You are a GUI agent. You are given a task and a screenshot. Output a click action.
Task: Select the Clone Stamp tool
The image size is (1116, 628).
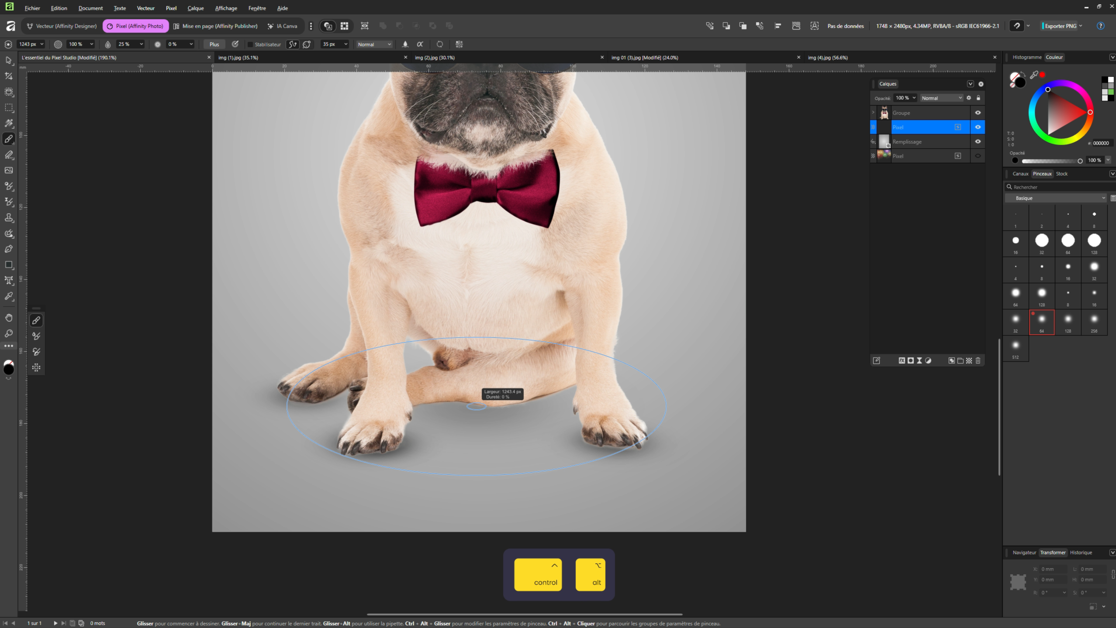coord(9,217)
